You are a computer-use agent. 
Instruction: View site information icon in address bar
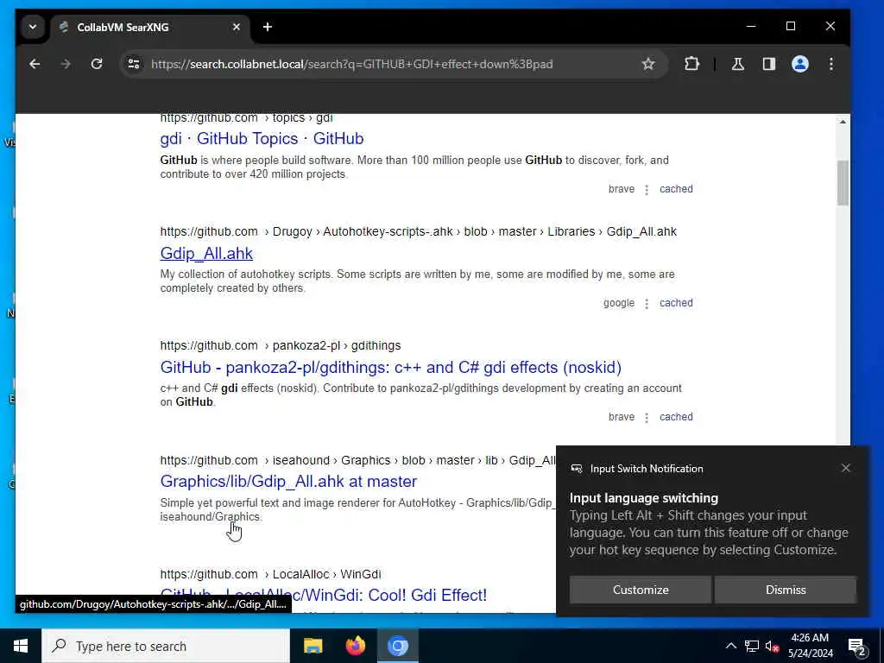pyautogui.click(x=134, y=64)
